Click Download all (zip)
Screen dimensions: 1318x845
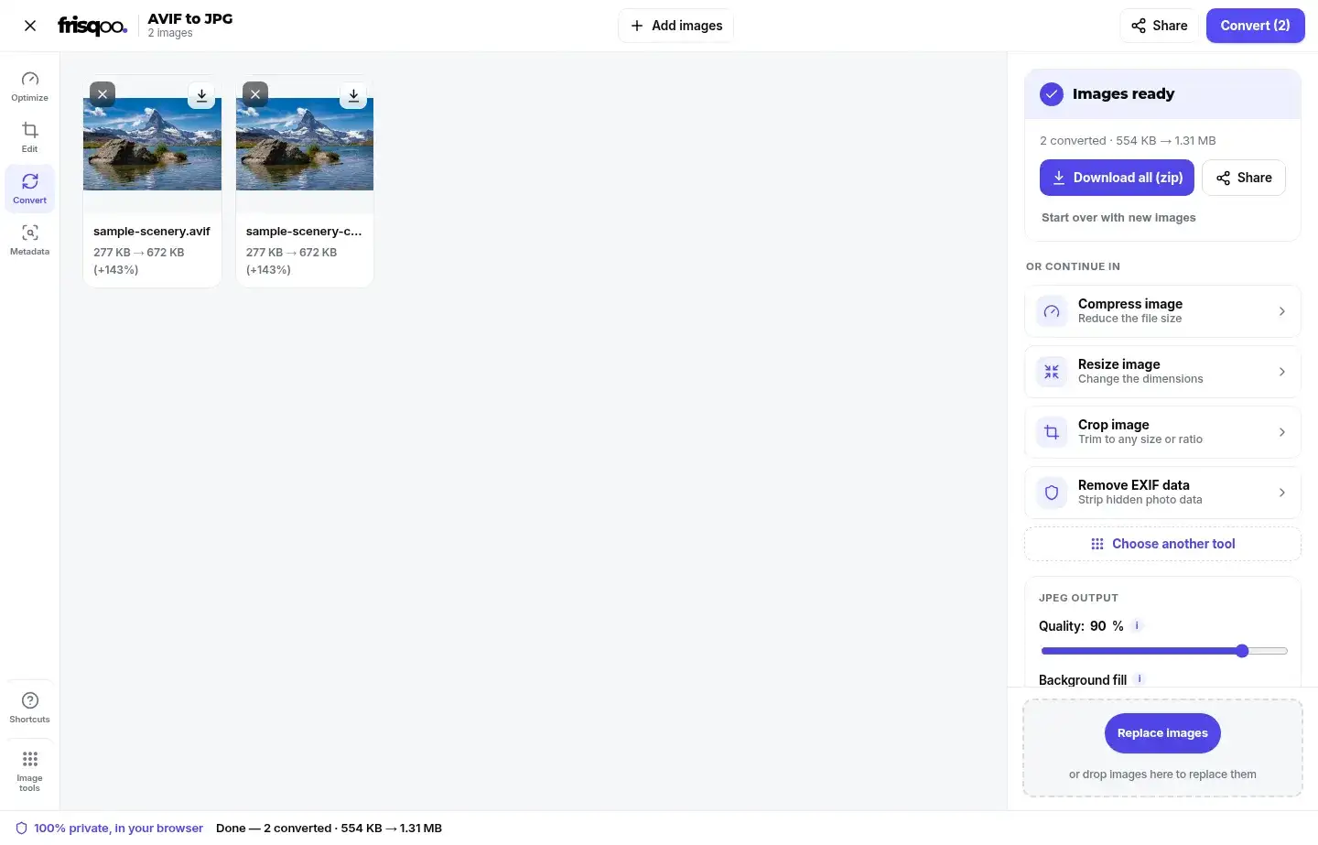pos(1117,178)
